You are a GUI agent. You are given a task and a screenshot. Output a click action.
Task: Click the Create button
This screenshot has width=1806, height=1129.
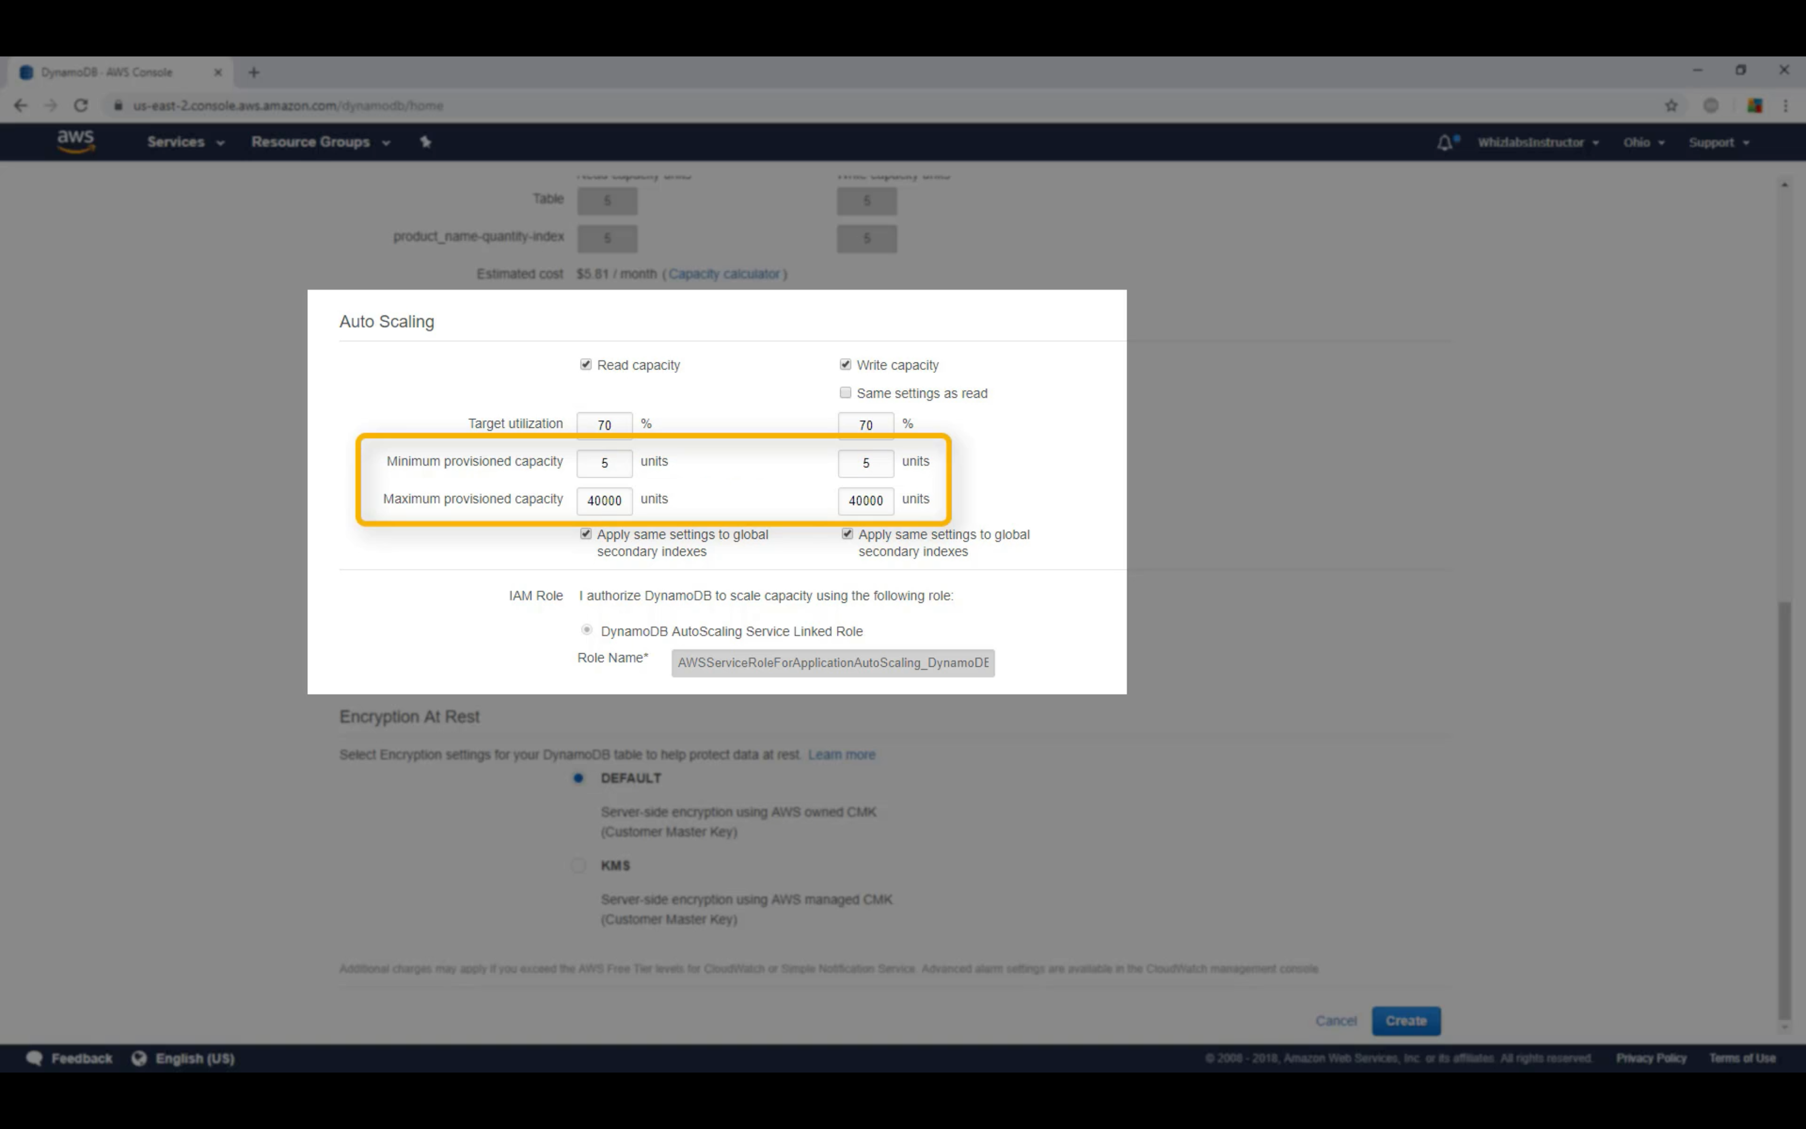point(1405,1021)
